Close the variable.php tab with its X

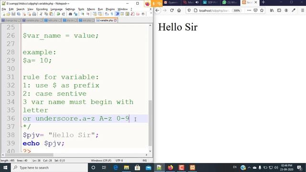point(115,20)
